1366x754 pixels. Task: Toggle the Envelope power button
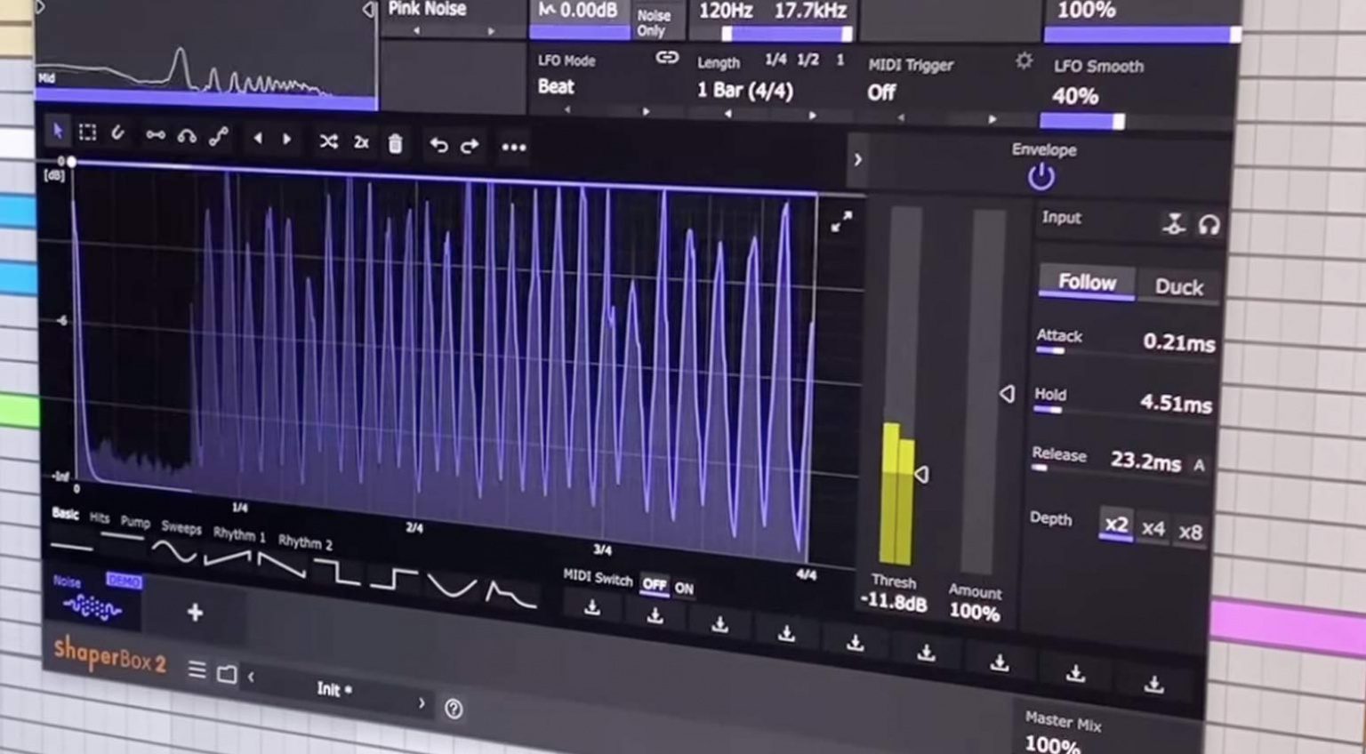tap(1041, 176)
